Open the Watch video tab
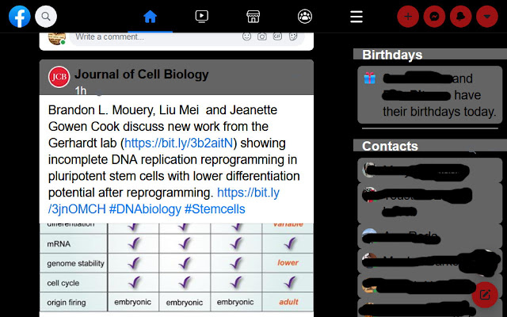The height and width of the screenshot is (317, 507). (x=202, y=16)
